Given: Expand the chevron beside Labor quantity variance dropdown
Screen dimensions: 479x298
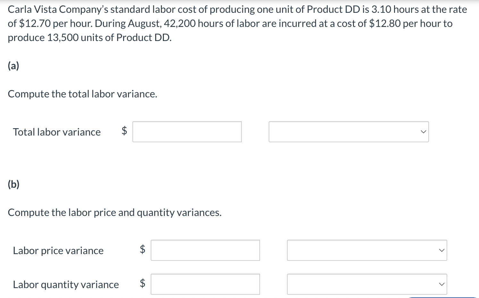Looking at the screenshot, I should click(441, 284).
